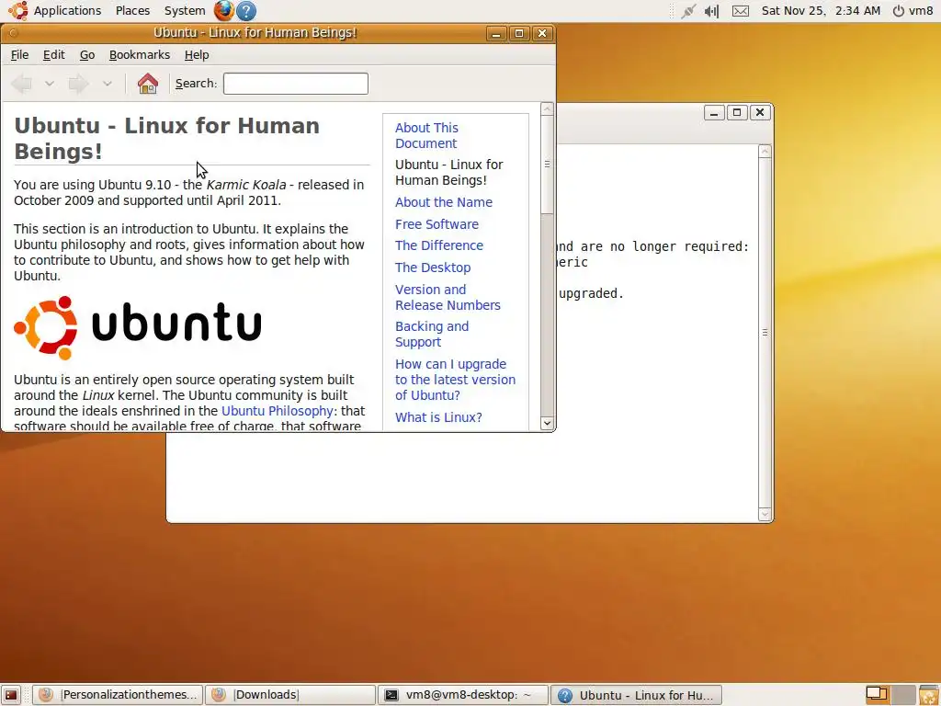This screenshot has height=706, width=941.
Task: Open The Difference link
Action: pos(439,245)
